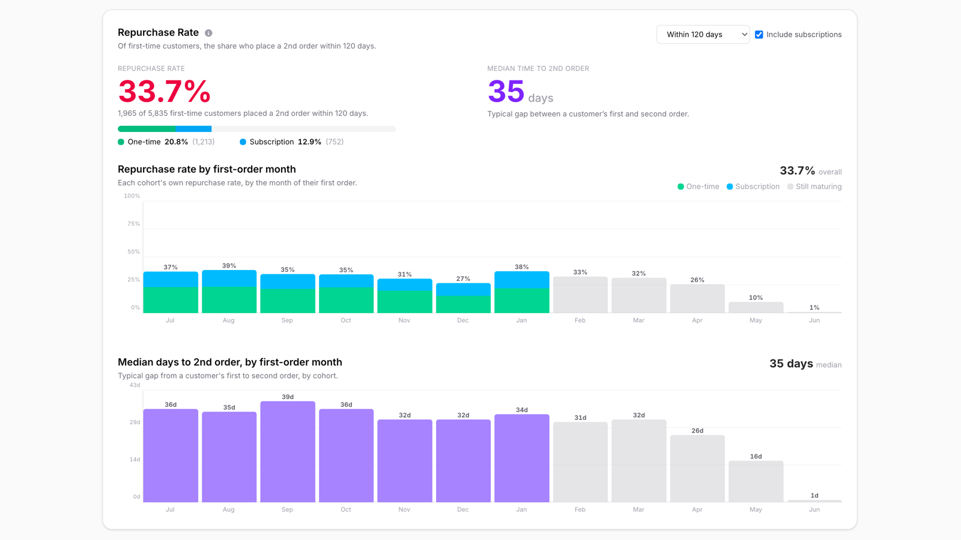This screenshot has width=961, height=540.
Task: Click the 43d y-axis label
Action: (x=135, y=385)
